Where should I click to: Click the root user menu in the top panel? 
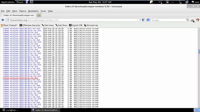pyautogui.click(x=195, y=2)
